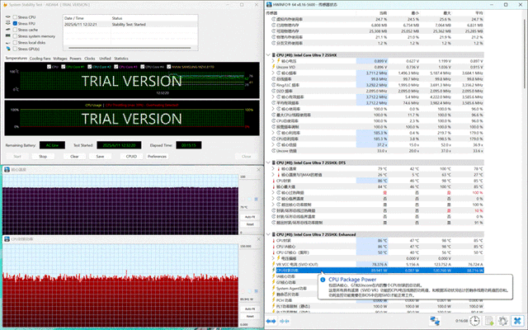Open the CPUID panel
Viewport: 528px width, 330px height.
point(131,157)
